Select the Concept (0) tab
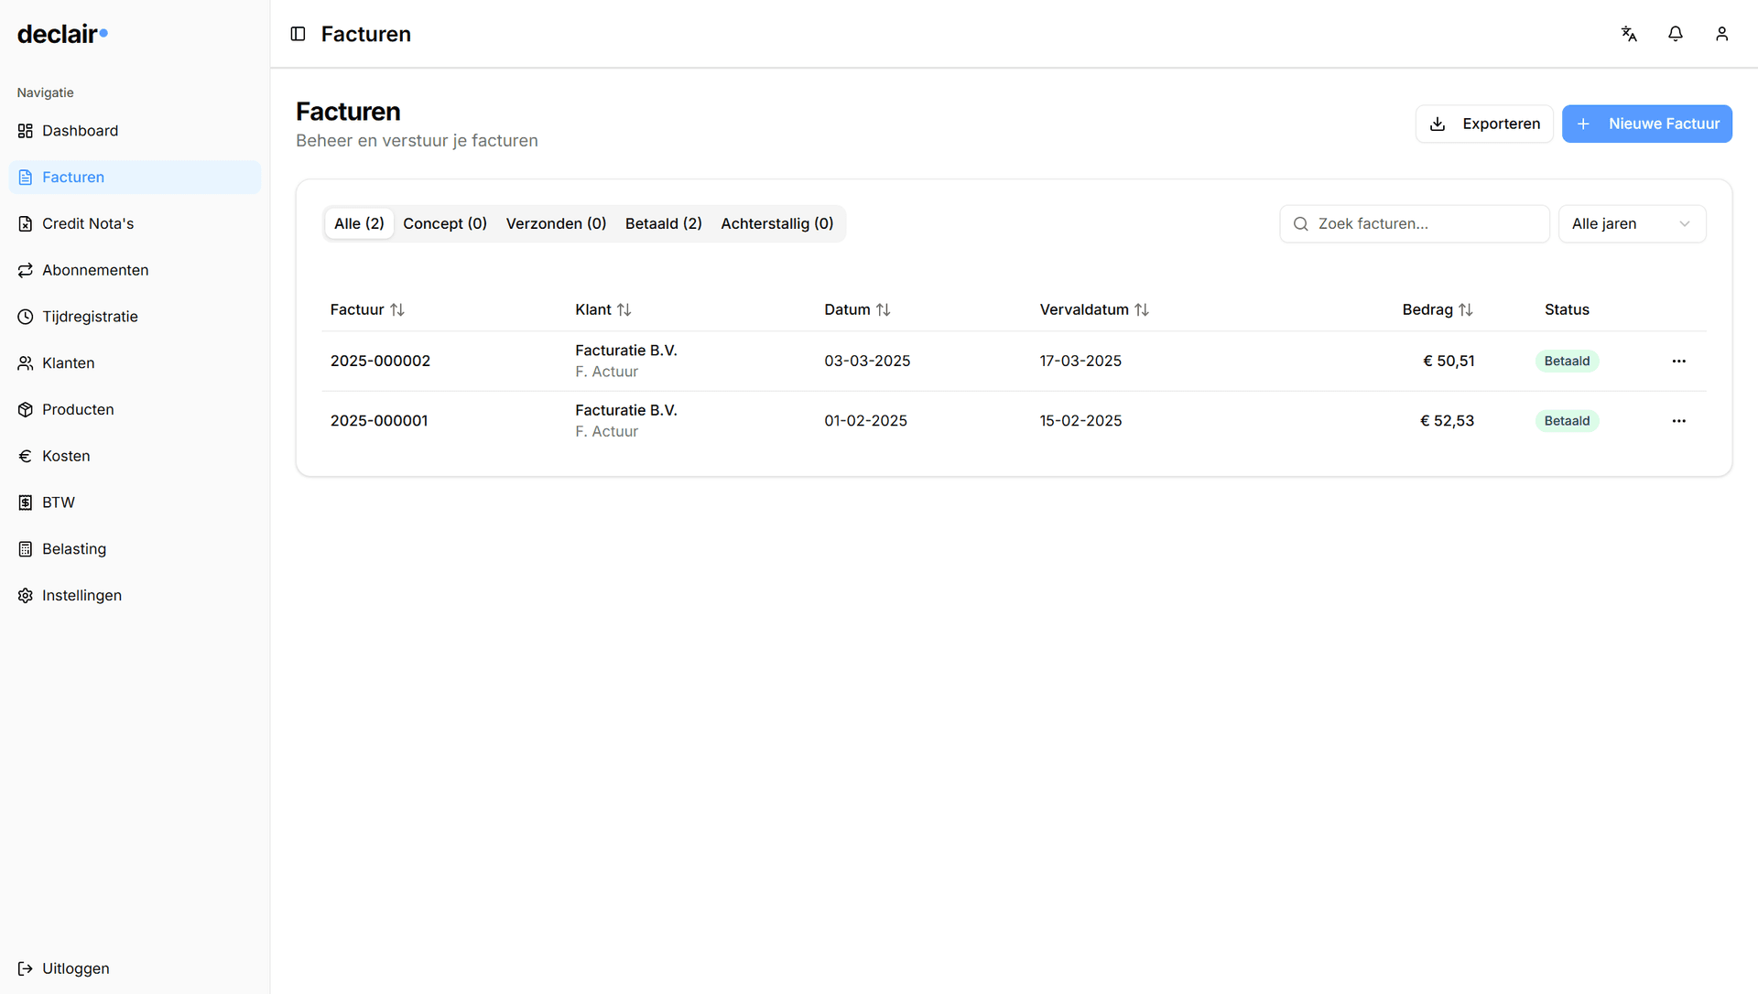The height and width of the screenshot is (994, 1758). (x=445, y=224)
